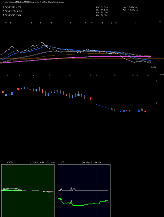Screen dimensions: 164x217
Task: Click the blue DOW ST legend swatch
Action: [x=3, y=7]
